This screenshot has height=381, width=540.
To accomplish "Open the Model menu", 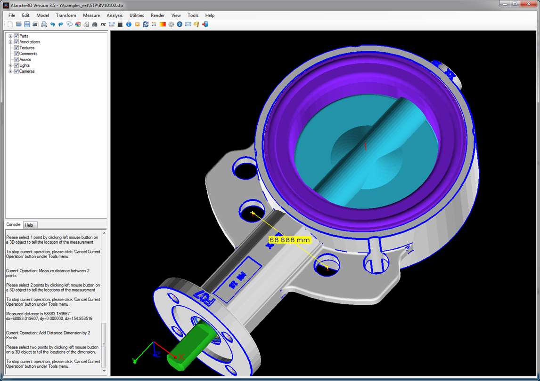I will [x=43, y=15].
